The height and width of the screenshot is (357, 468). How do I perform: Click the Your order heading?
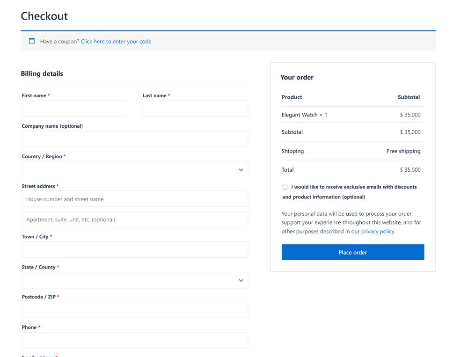[297, 78]
